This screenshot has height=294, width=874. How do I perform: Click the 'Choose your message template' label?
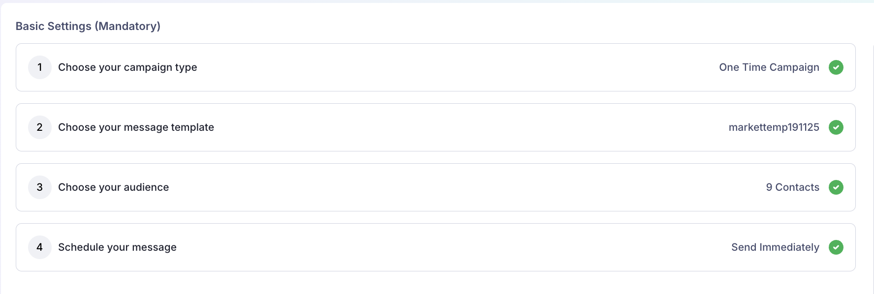136,127
